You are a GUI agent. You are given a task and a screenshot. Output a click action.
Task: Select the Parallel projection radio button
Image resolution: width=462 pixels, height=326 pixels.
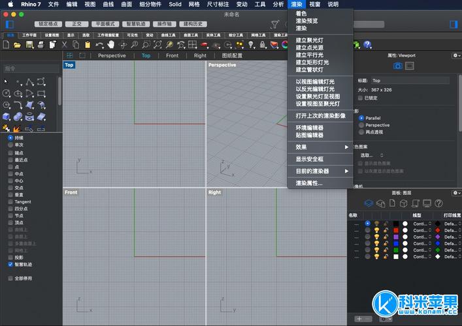point(361,118)
